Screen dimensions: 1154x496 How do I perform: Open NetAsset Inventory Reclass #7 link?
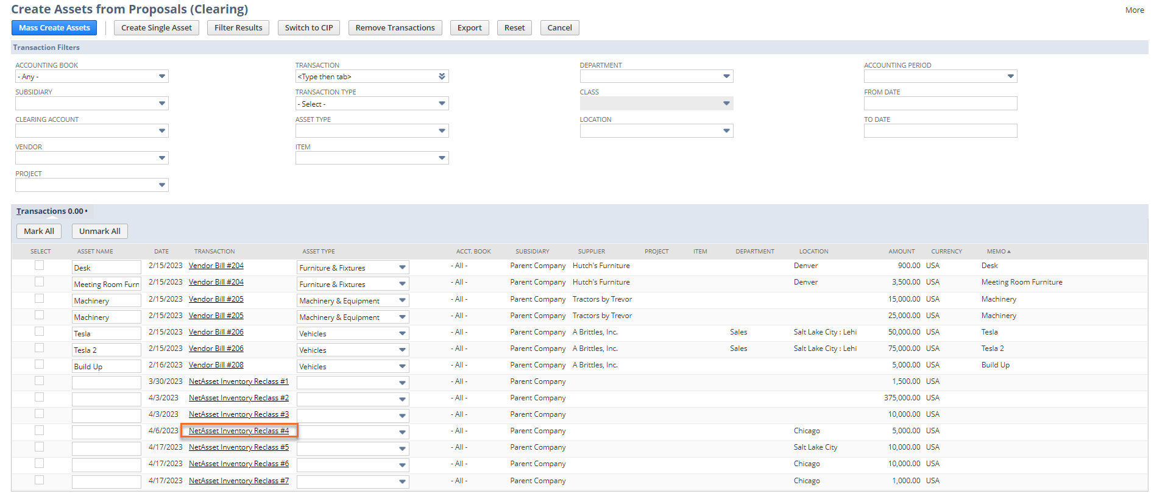coord(239,481)
